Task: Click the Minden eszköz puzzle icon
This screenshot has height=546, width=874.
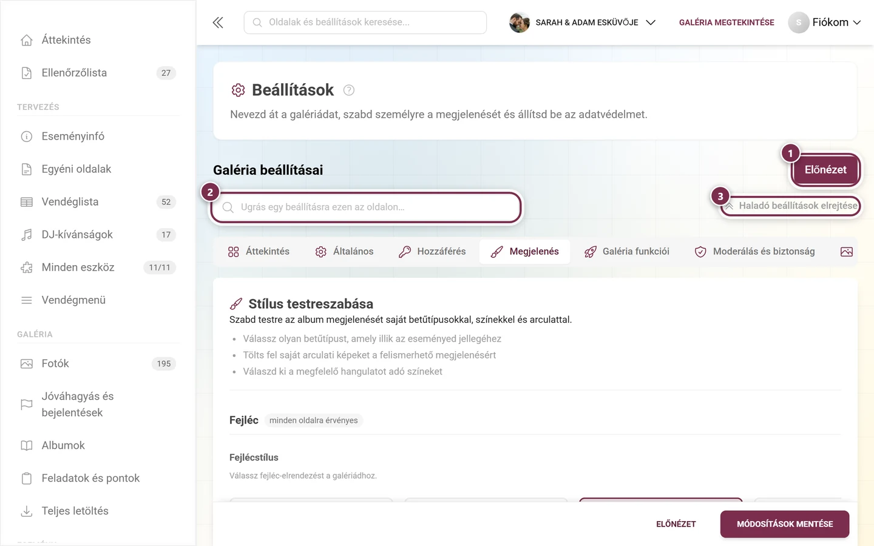Action: coord(27,268)
